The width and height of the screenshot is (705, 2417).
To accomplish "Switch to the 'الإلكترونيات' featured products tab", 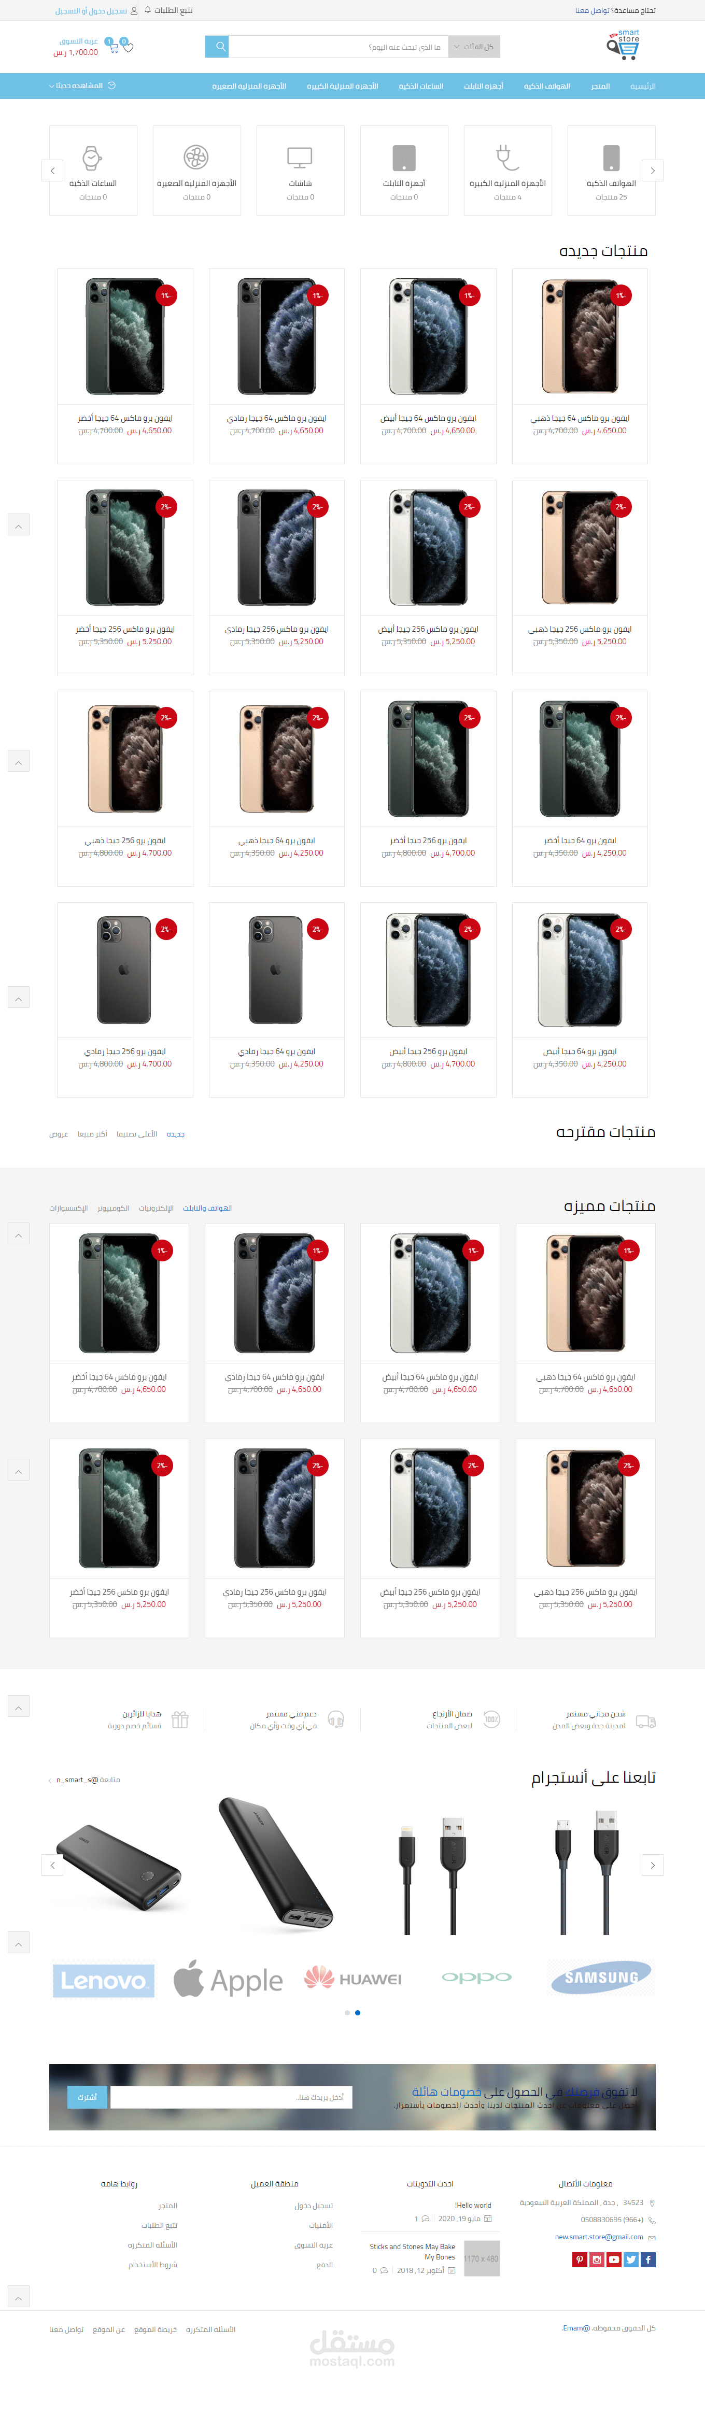I will point(156,1207).
